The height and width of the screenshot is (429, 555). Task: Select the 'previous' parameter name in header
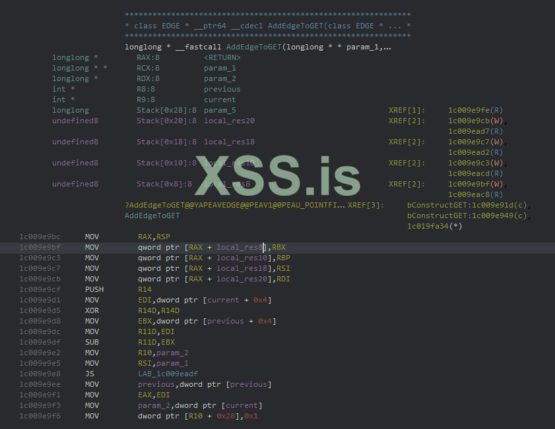click(x=222, y=89)
